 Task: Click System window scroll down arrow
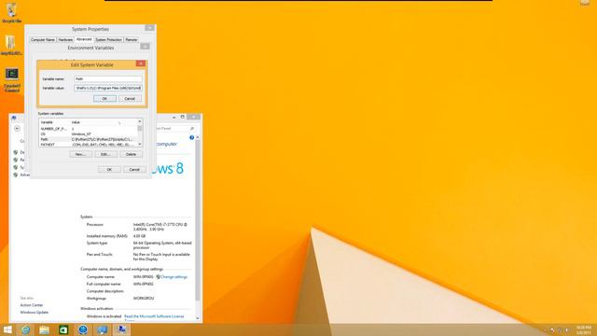(x=198, y=317)
